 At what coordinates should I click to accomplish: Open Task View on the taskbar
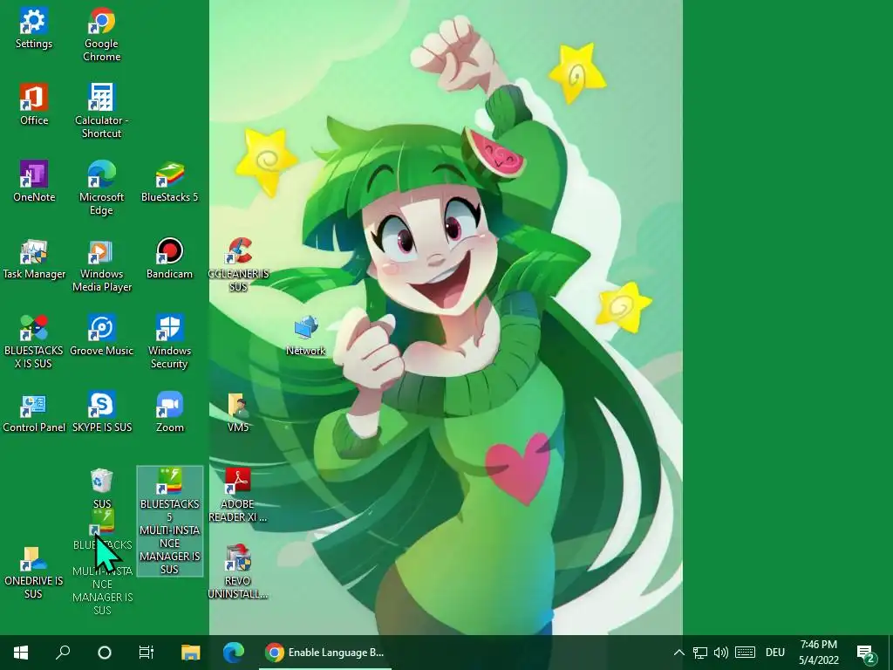click(x=147, y=653)
